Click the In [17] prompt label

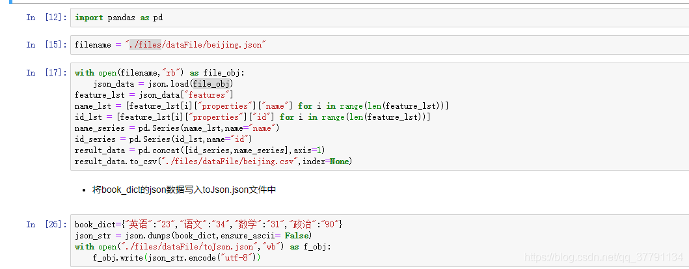click(46, 73)
